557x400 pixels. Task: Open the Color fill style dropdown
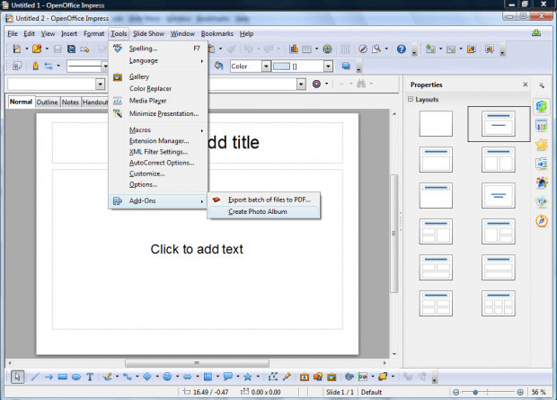pos(266,67)
